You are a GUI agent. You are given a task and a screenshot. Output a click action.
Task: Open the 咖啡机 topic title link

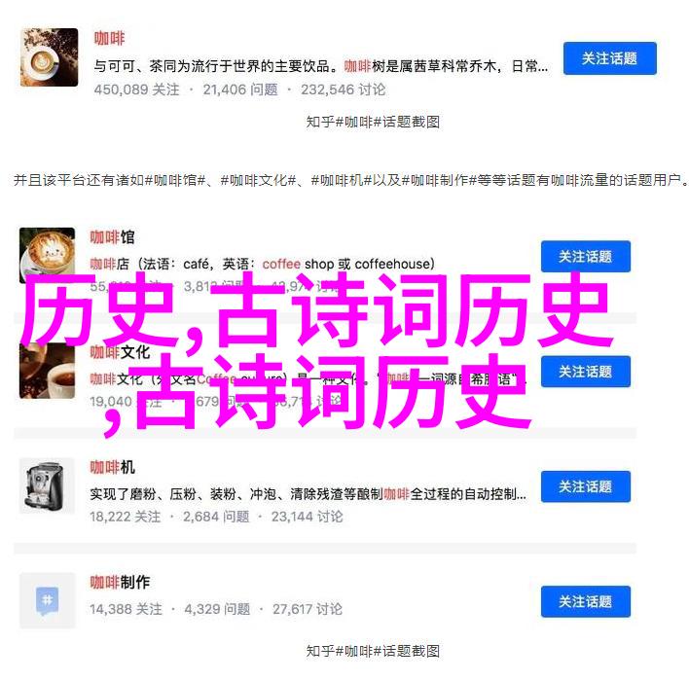click(113, 468)
